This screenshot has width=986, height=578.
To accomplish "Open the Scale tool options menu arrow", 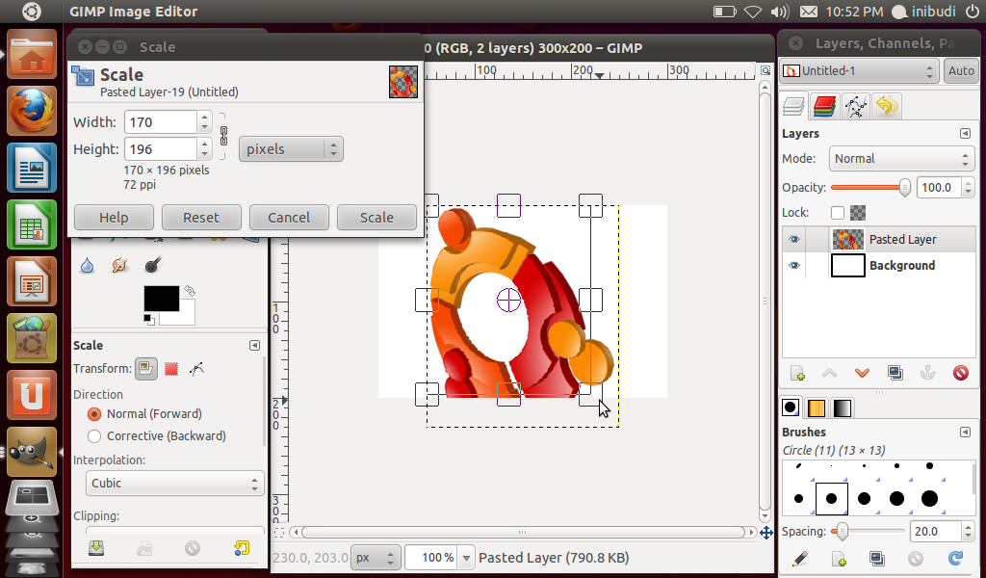I will 254,345.
